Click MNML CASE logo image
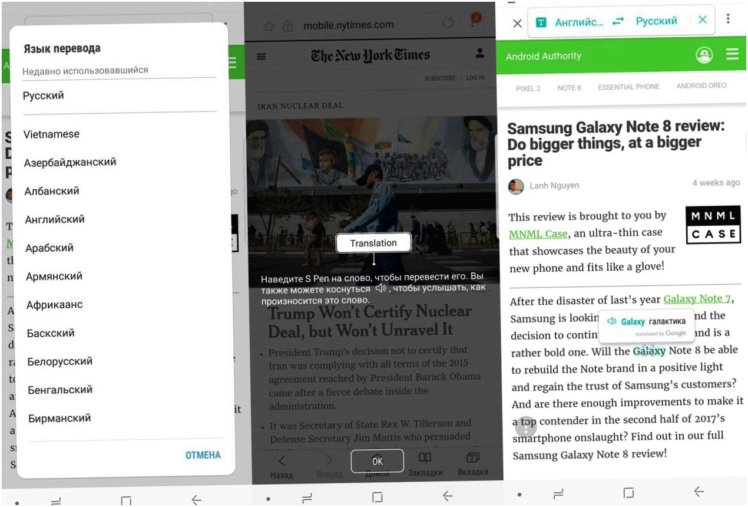Viewport: 748px width, 507px height. (x=714, y=225)
